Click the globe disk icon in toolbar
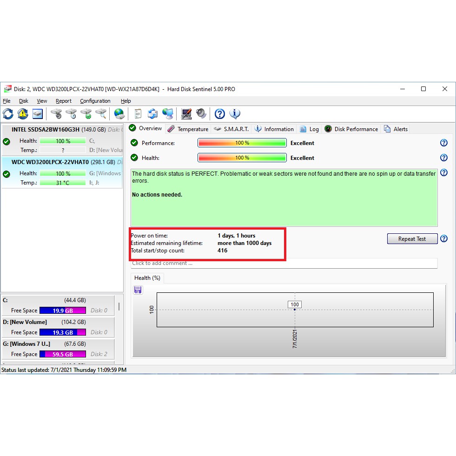Viewport: 456px width, 456px height. 119,114
